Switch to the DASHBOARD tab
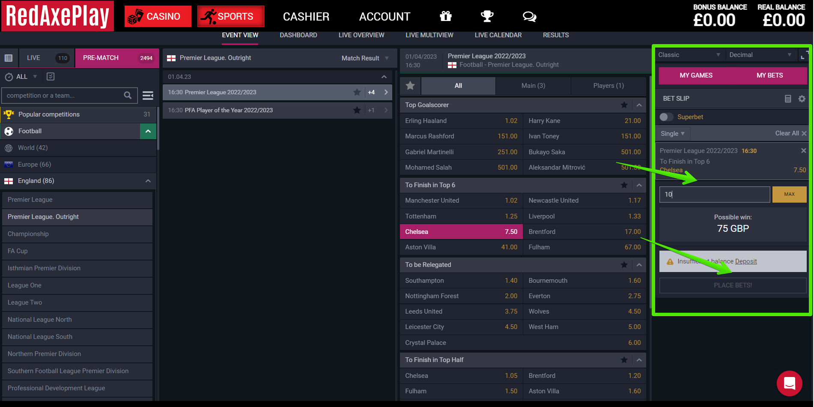Screen dimensions: 814x407 (x=298, y=35)
